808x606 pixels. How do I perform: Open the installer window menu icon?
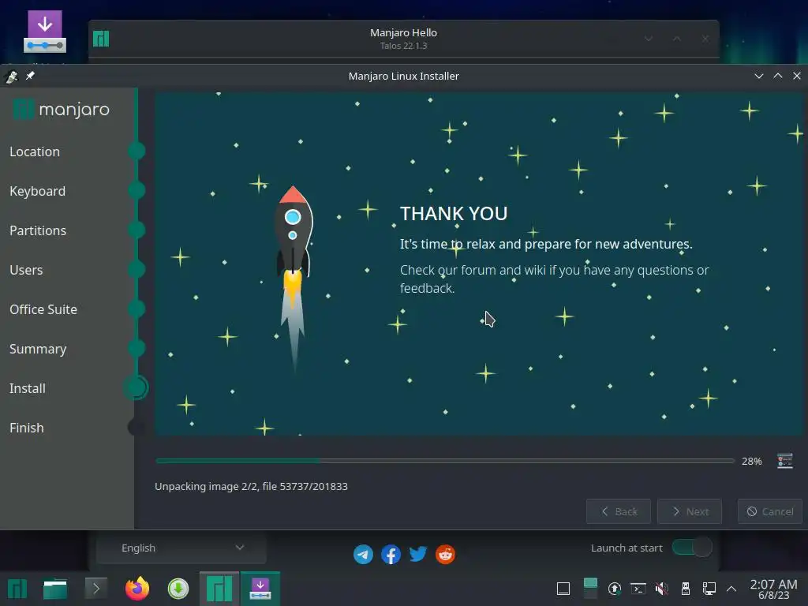(x=11, y=77)
